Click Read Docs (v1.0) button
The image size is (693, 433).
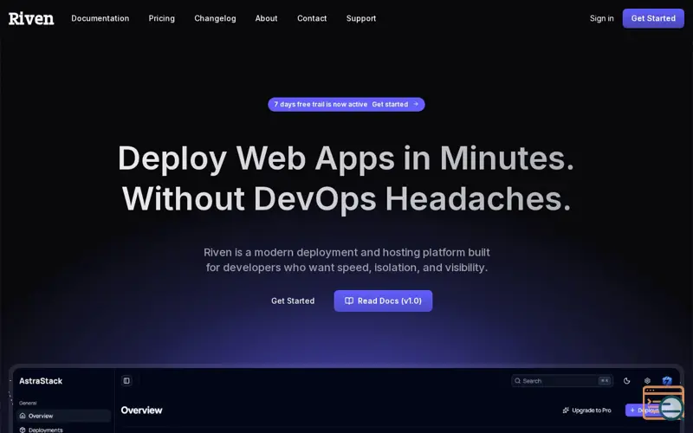[x=383, y=301]
